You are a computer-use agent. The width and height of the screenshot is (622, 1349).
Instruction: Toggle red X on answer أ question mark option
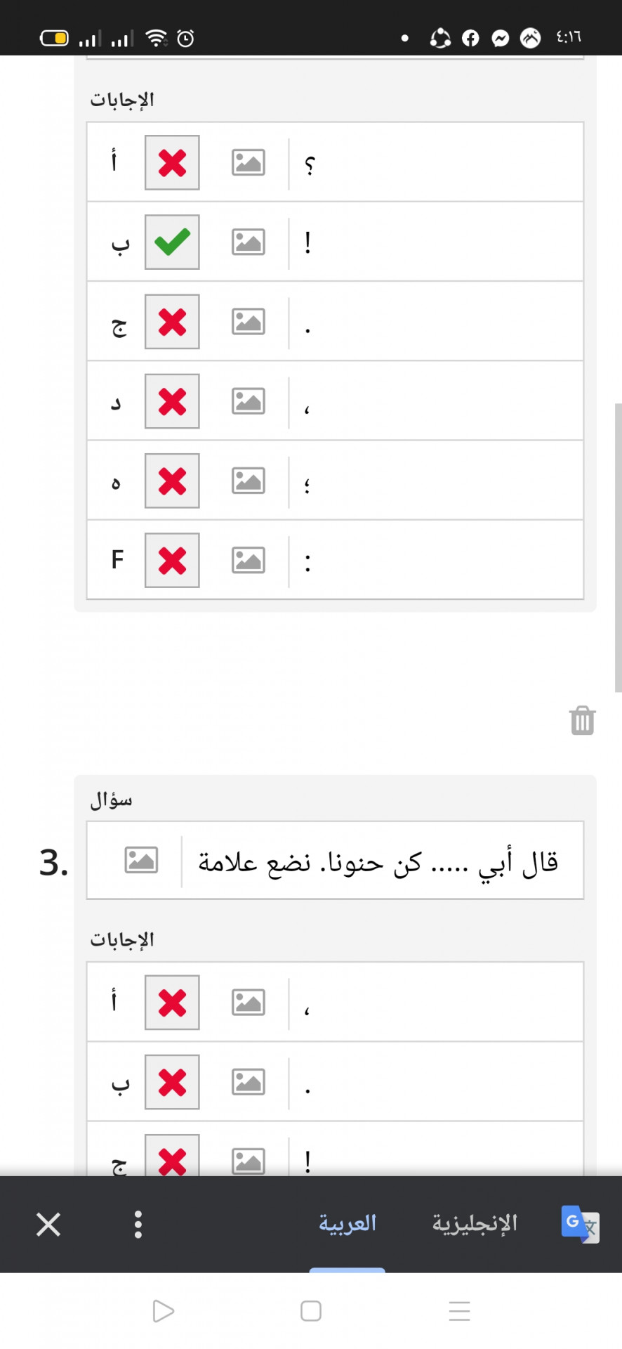172,162
